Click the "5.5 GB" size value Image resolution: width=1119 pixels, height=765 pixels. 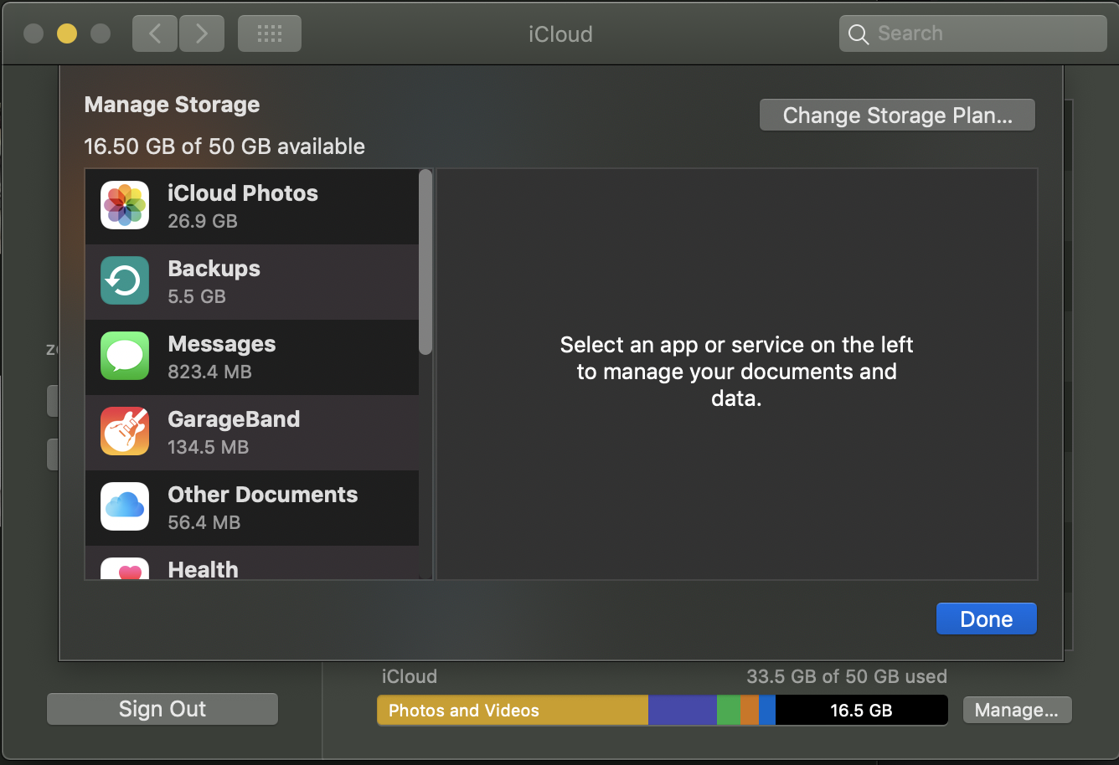point(197,296)
